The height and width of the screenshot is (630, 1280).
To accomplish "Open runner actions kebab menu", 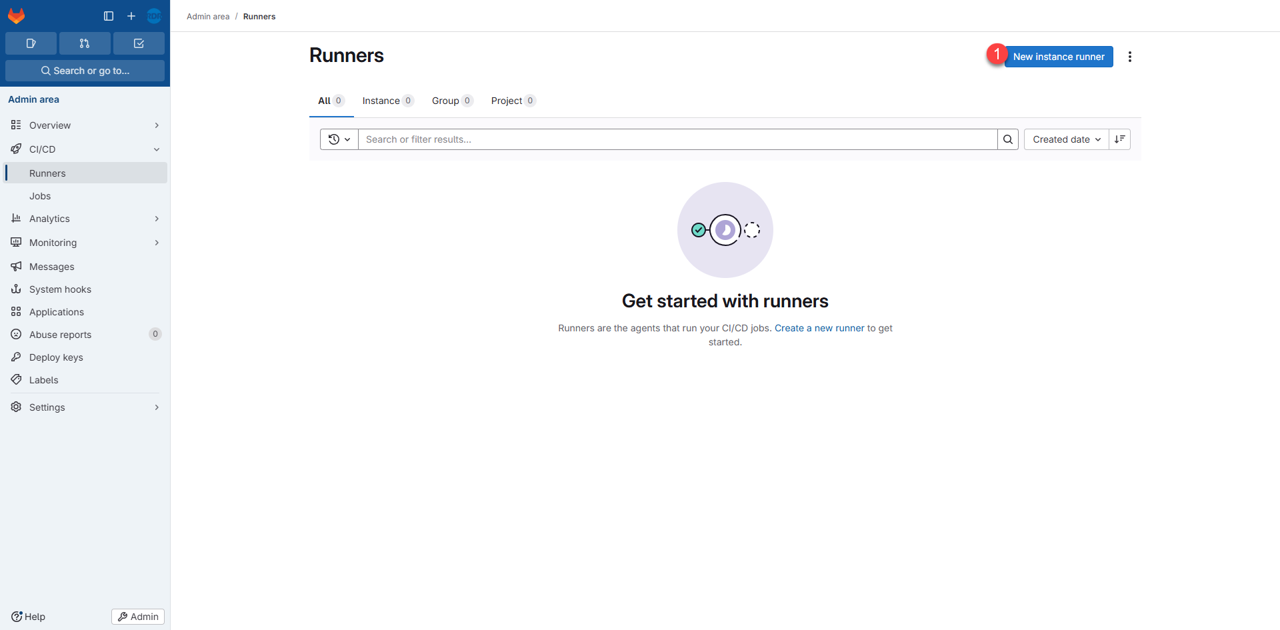I will click(x=1129, y=57).
